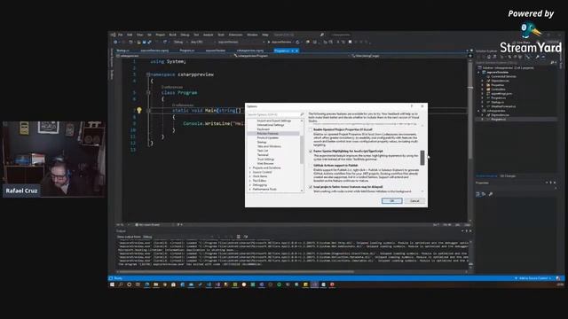Screen dimensions: 568x319
Task: Click the Solution Explorer properties wrench icon
Action: [x=537, y=57]
